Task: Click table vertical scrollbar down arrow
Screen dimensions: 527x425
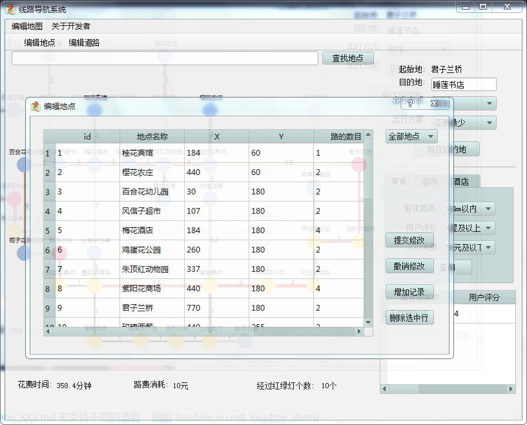Action: pyautogui.click(x=368, y=322)
